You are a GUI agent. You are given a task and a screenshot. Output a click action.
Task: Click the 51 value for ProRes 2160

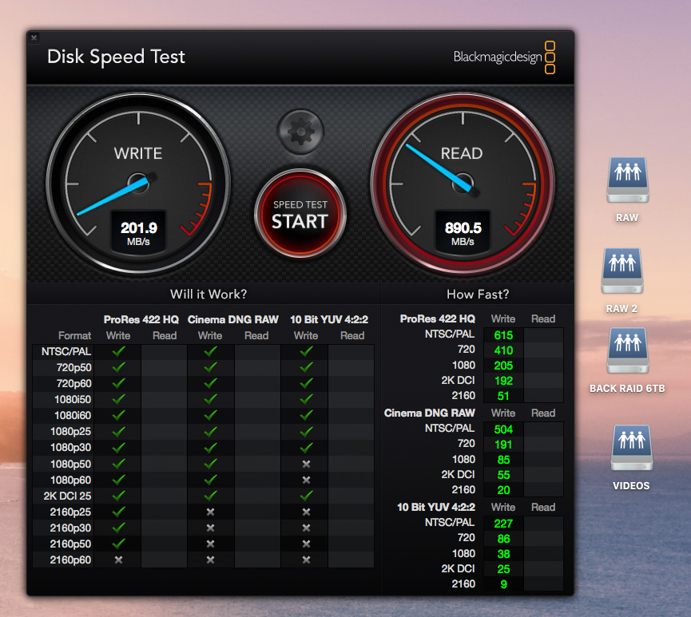tap(503, 396)
